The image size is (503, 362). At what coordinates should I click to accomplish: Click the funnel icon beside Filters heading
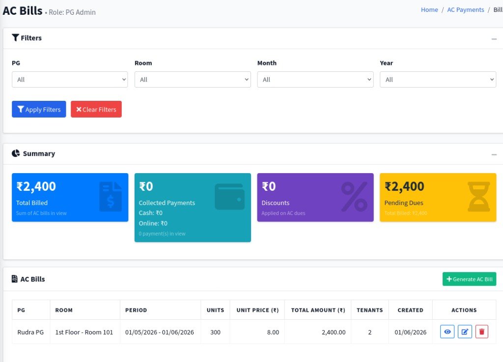click(15, 37)
